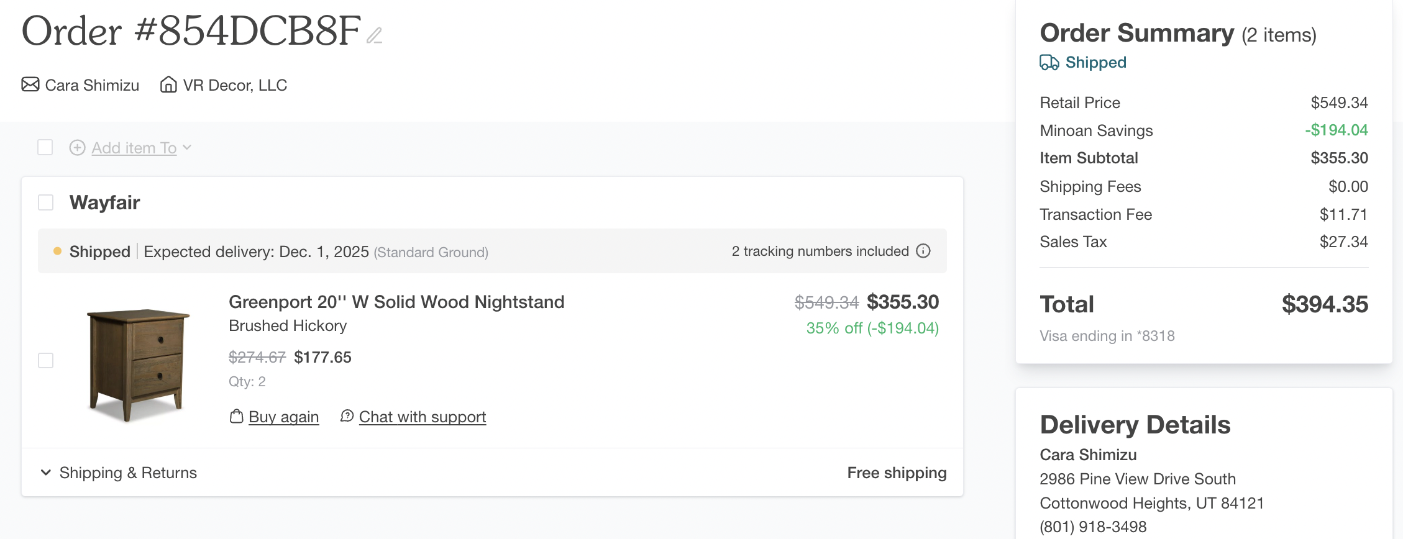The width and height of the screenshot is (1403, 539).
Task: Check the select-all checkbox near Add item
Action: pyautogui.click(x=45, y=148)
